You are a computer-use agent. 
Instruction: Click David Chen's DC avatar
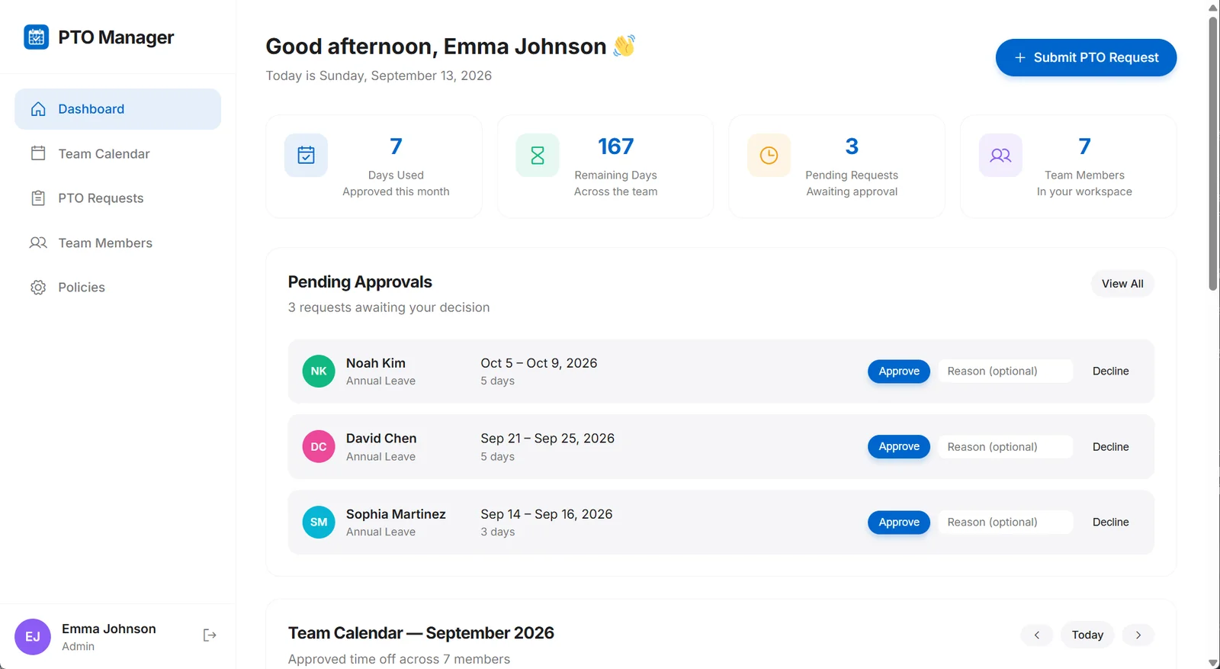tap(319, 447)
